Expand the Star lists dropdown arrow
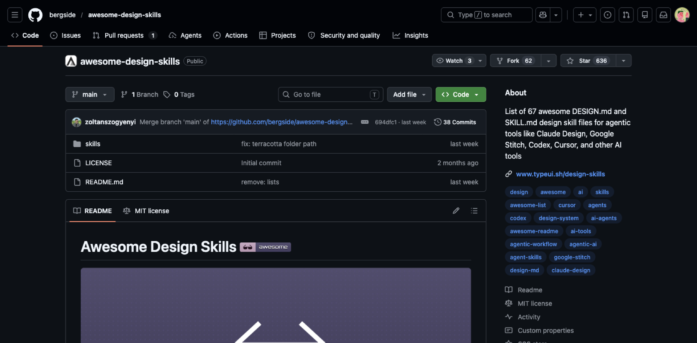The height and width of the screenshot is (343, 697). [623, 61]
